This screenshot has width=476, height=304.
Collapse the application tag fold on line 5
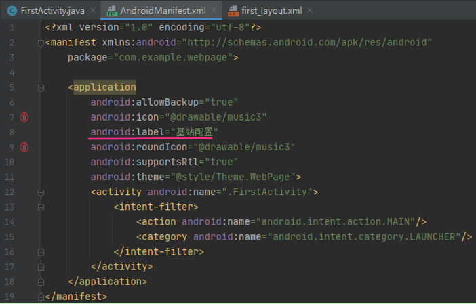41,88
